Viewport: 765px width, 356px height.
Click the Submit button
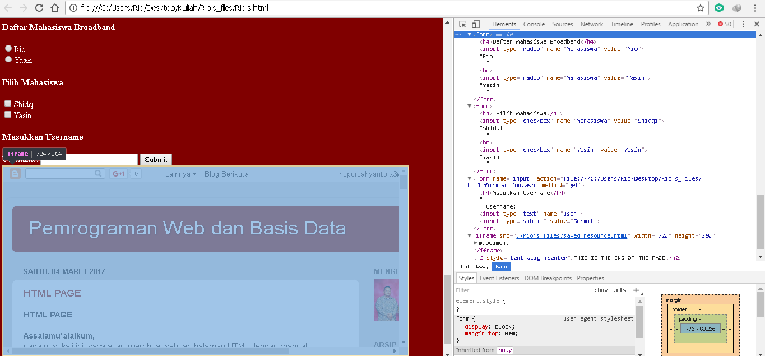tap(156, 160)
